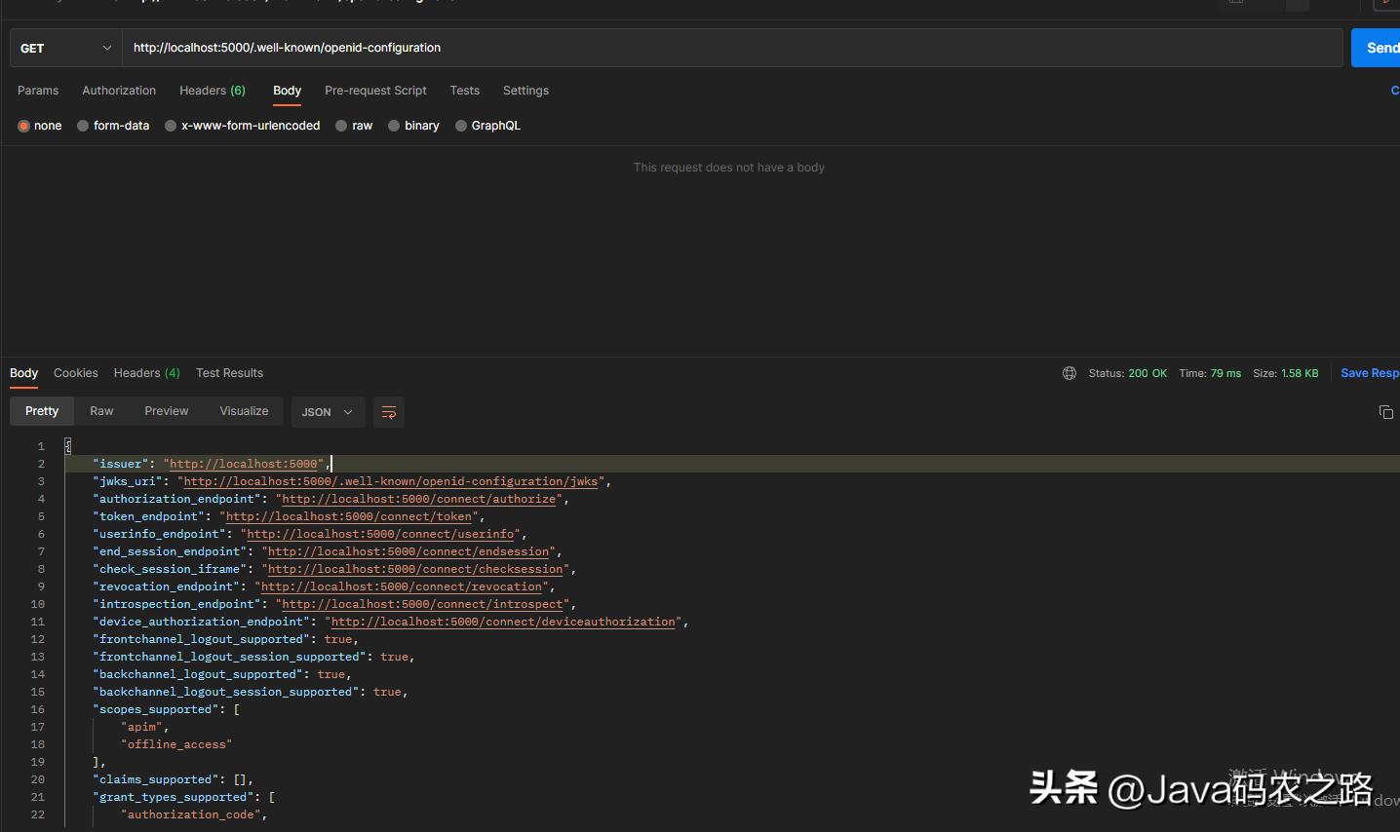Follow the token_endpoint URL link
The height and width of the screenshot is (832, 1400).
pyautogui.click(x=349, y=516)
